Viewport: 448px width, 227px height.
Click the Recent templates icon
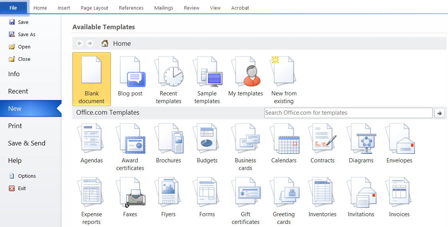[168, 75]
